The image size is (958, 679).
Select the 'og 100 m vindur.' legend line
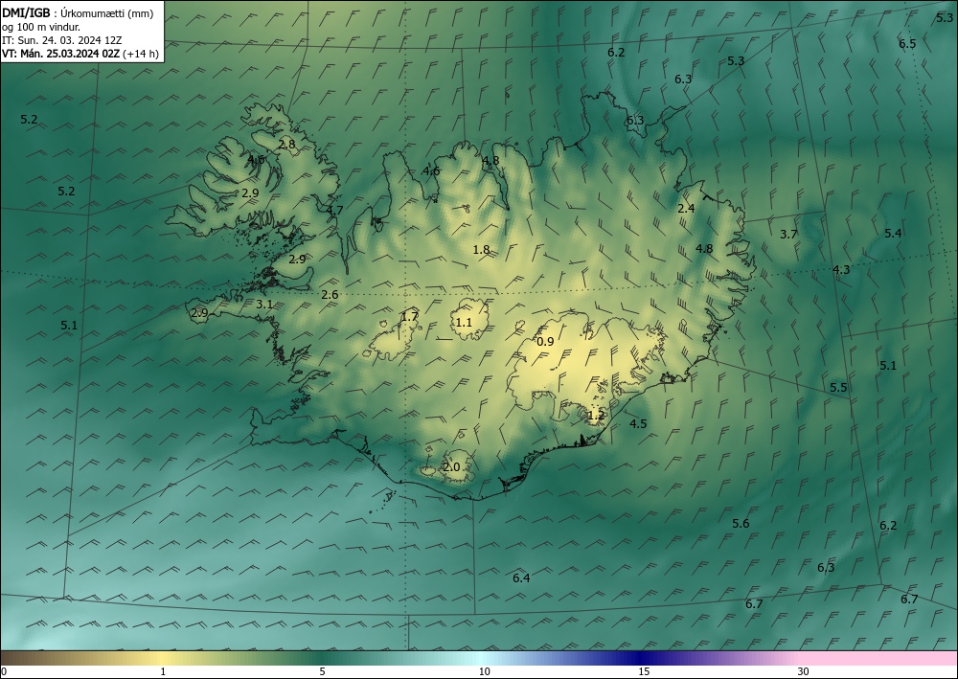point(41,27)
